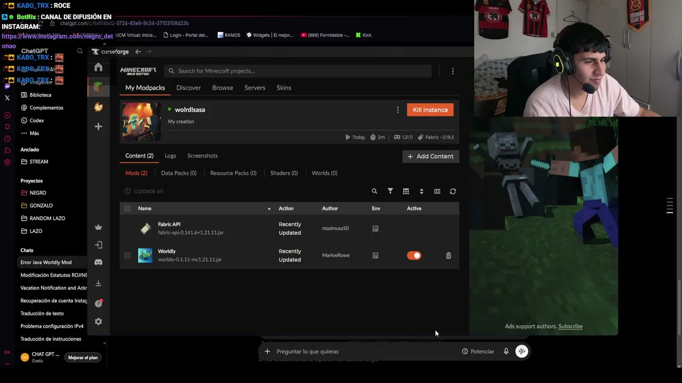
Task: Show Worlds (0) category
Action: pos(324,173)
